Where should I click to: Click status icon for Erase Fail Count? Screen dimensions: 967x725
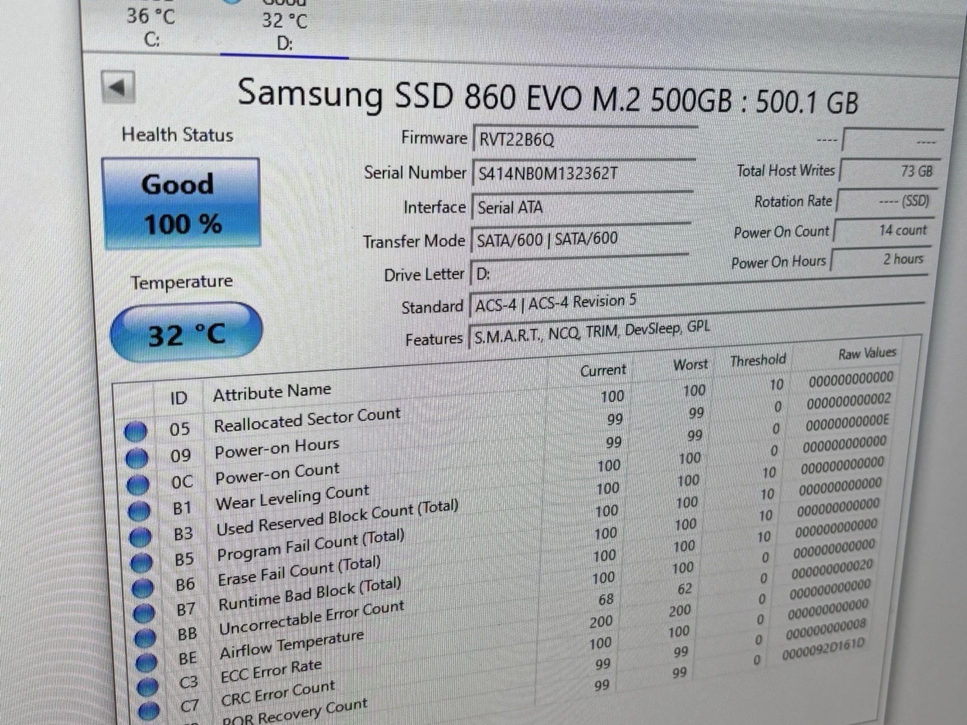[x=143, y=588]
